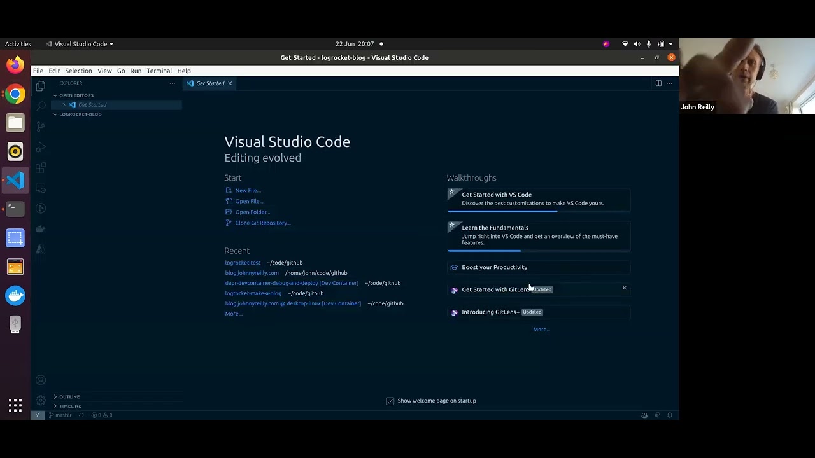Click the master branch status bar item

click(60, 415)
